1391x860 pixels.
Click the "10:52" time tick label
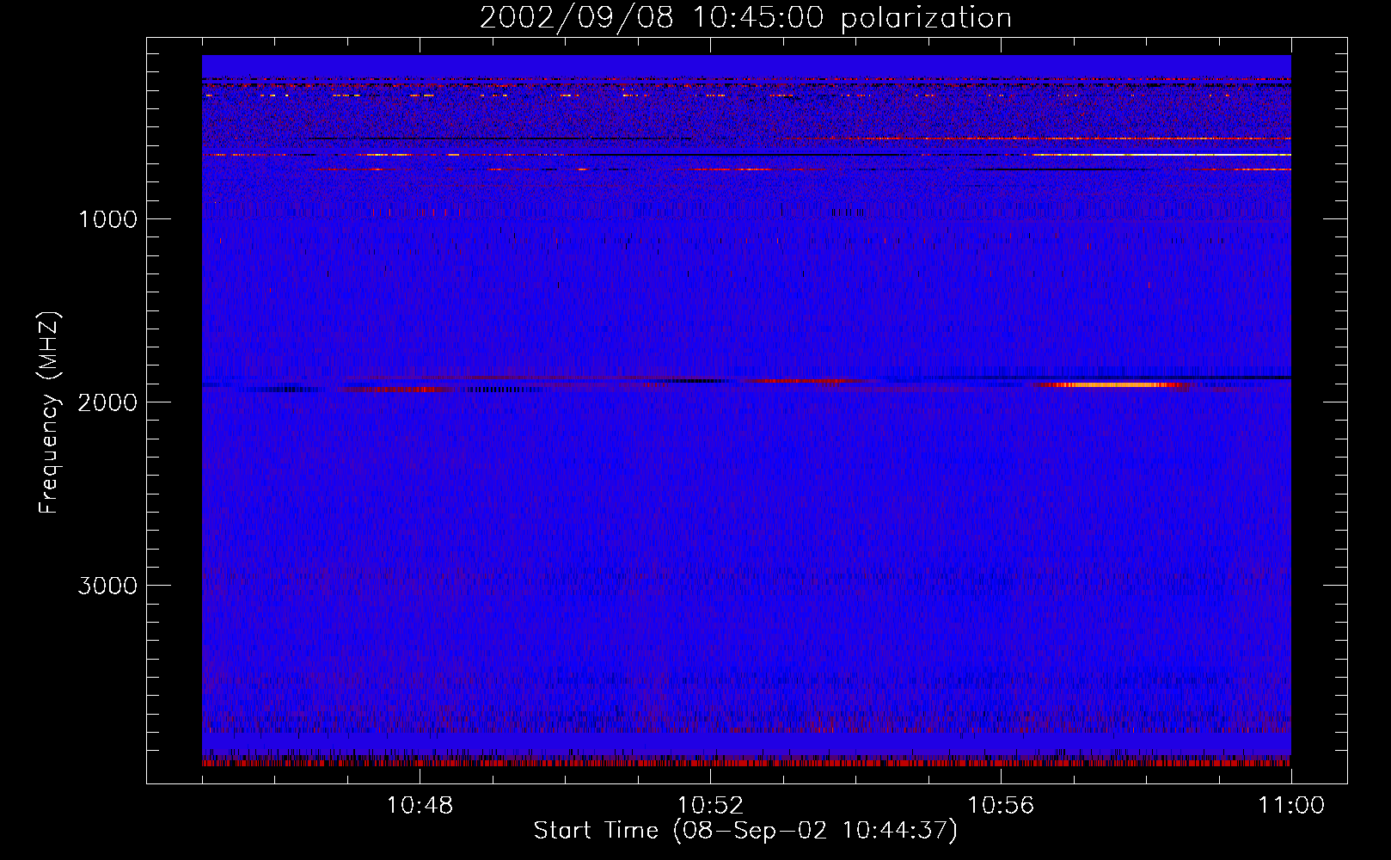[x=710, y=806]
